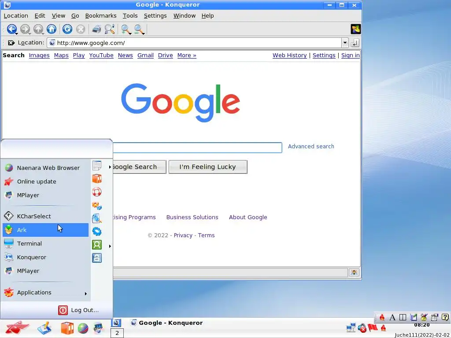Click the clipboard icon in floating toolbar

(x=434, y=317)
